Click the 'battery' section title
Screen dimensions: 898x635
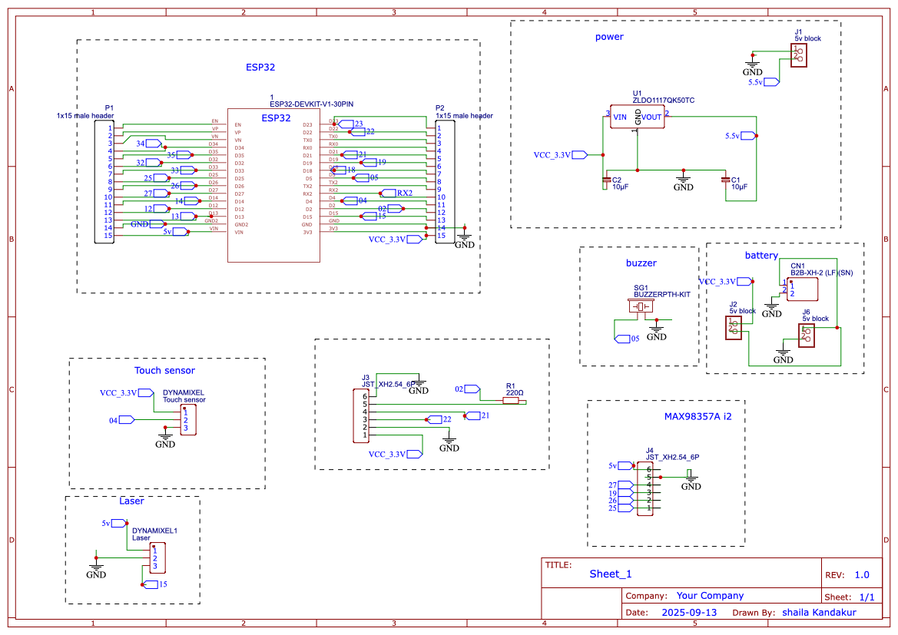762,256
